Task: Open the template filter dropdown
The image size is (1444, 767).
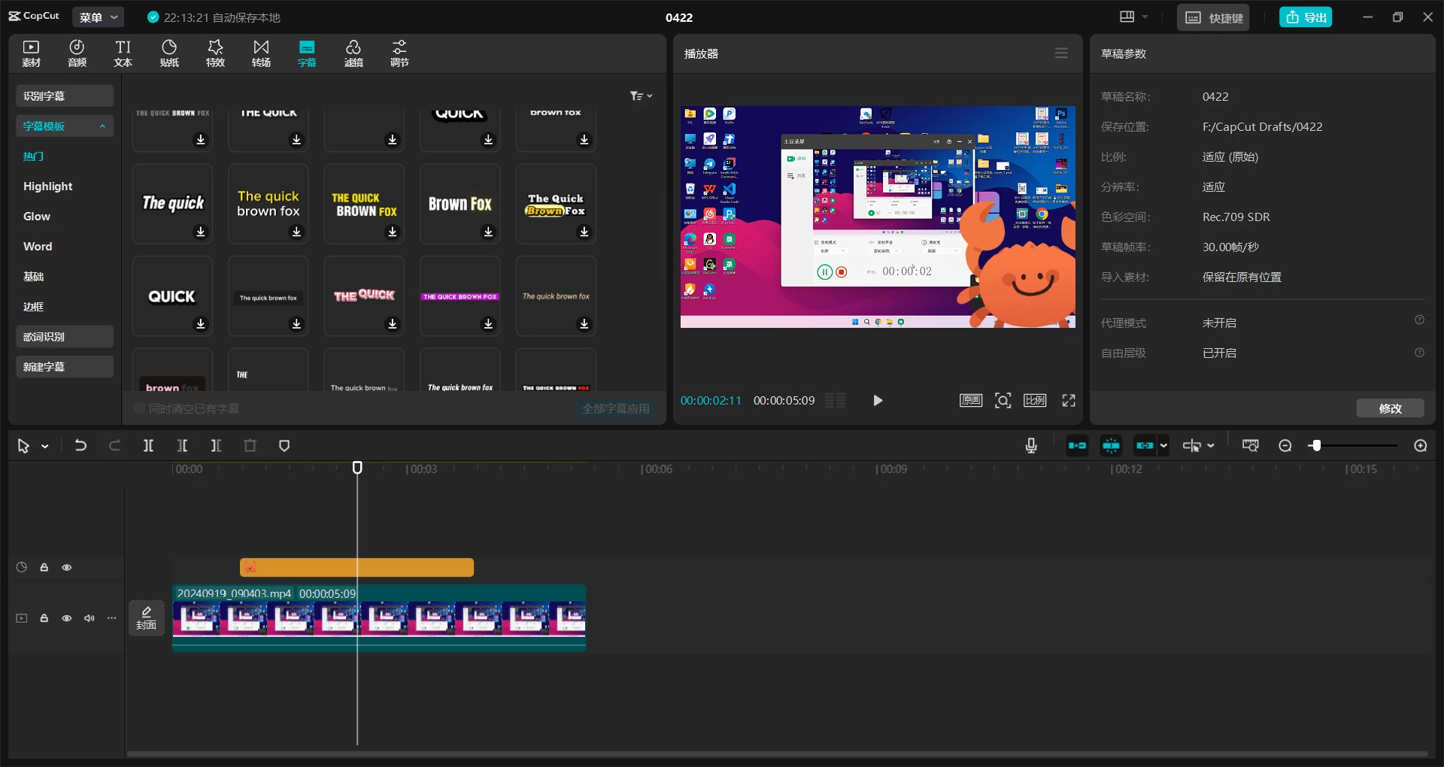Action: (x=641, y=95)
